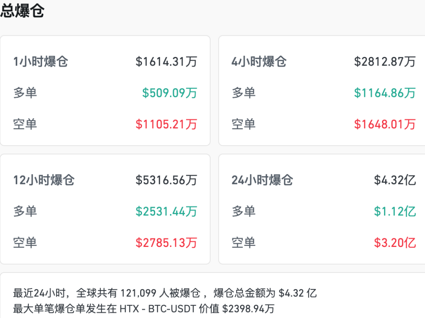
Task: Click the 12小时爆仓 card title
Action: tap(44, 180)
